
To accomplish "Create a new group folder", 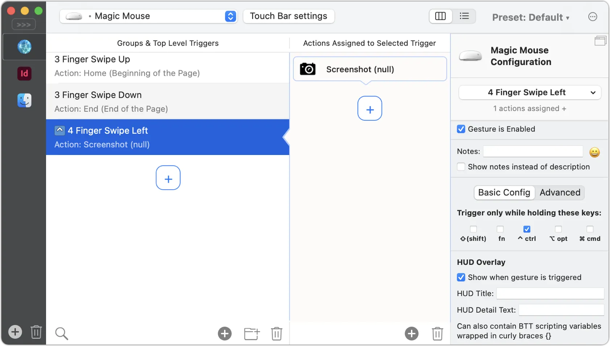I will tap(252, 334).
